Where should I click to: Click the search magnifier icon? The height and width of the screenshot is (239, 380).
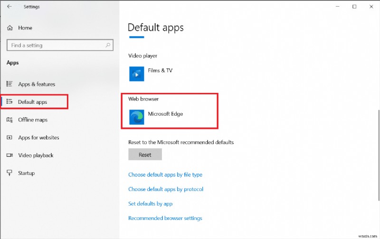click(108, 46)
